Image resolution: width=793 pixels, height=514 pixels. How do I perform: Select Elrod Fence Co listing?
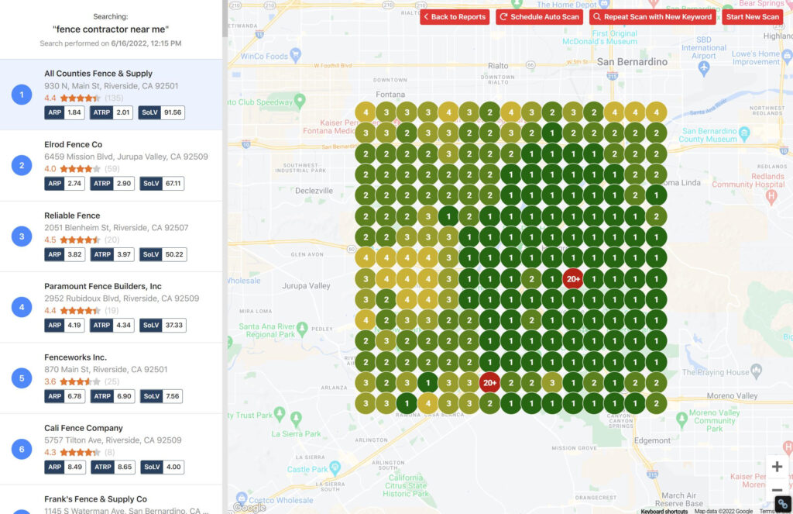tap(73, 144)
